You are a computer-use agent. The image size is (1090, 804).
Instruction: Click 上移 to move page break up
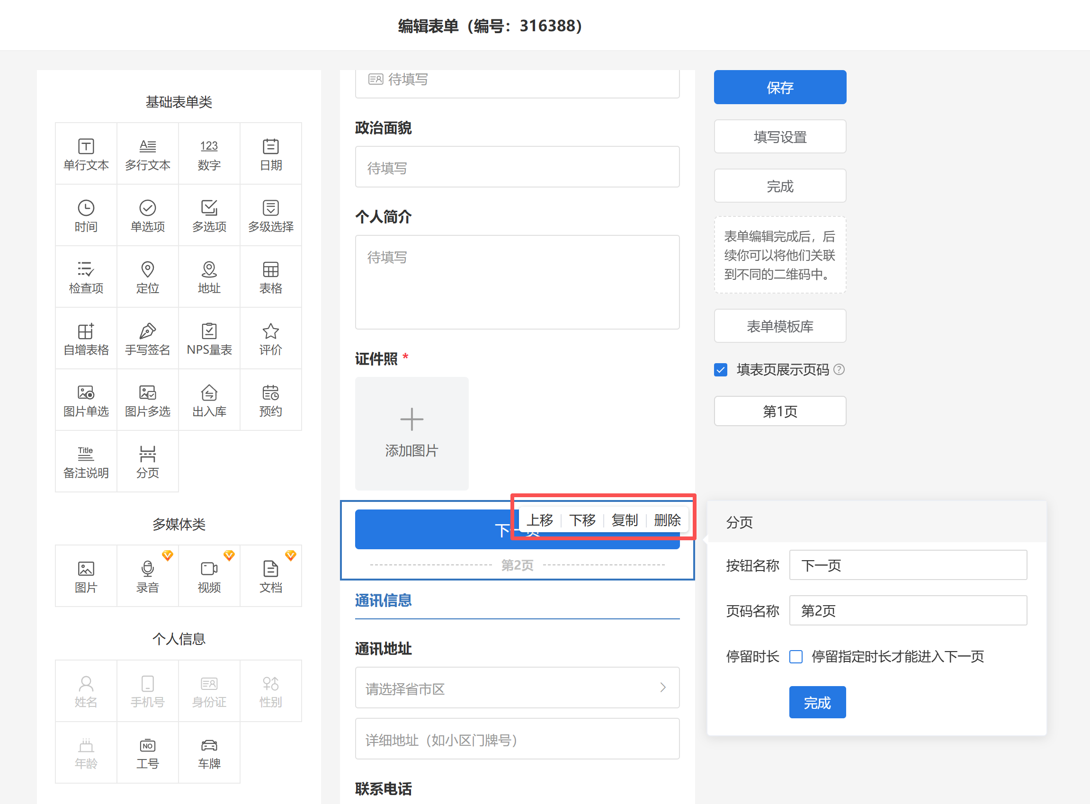540,520
